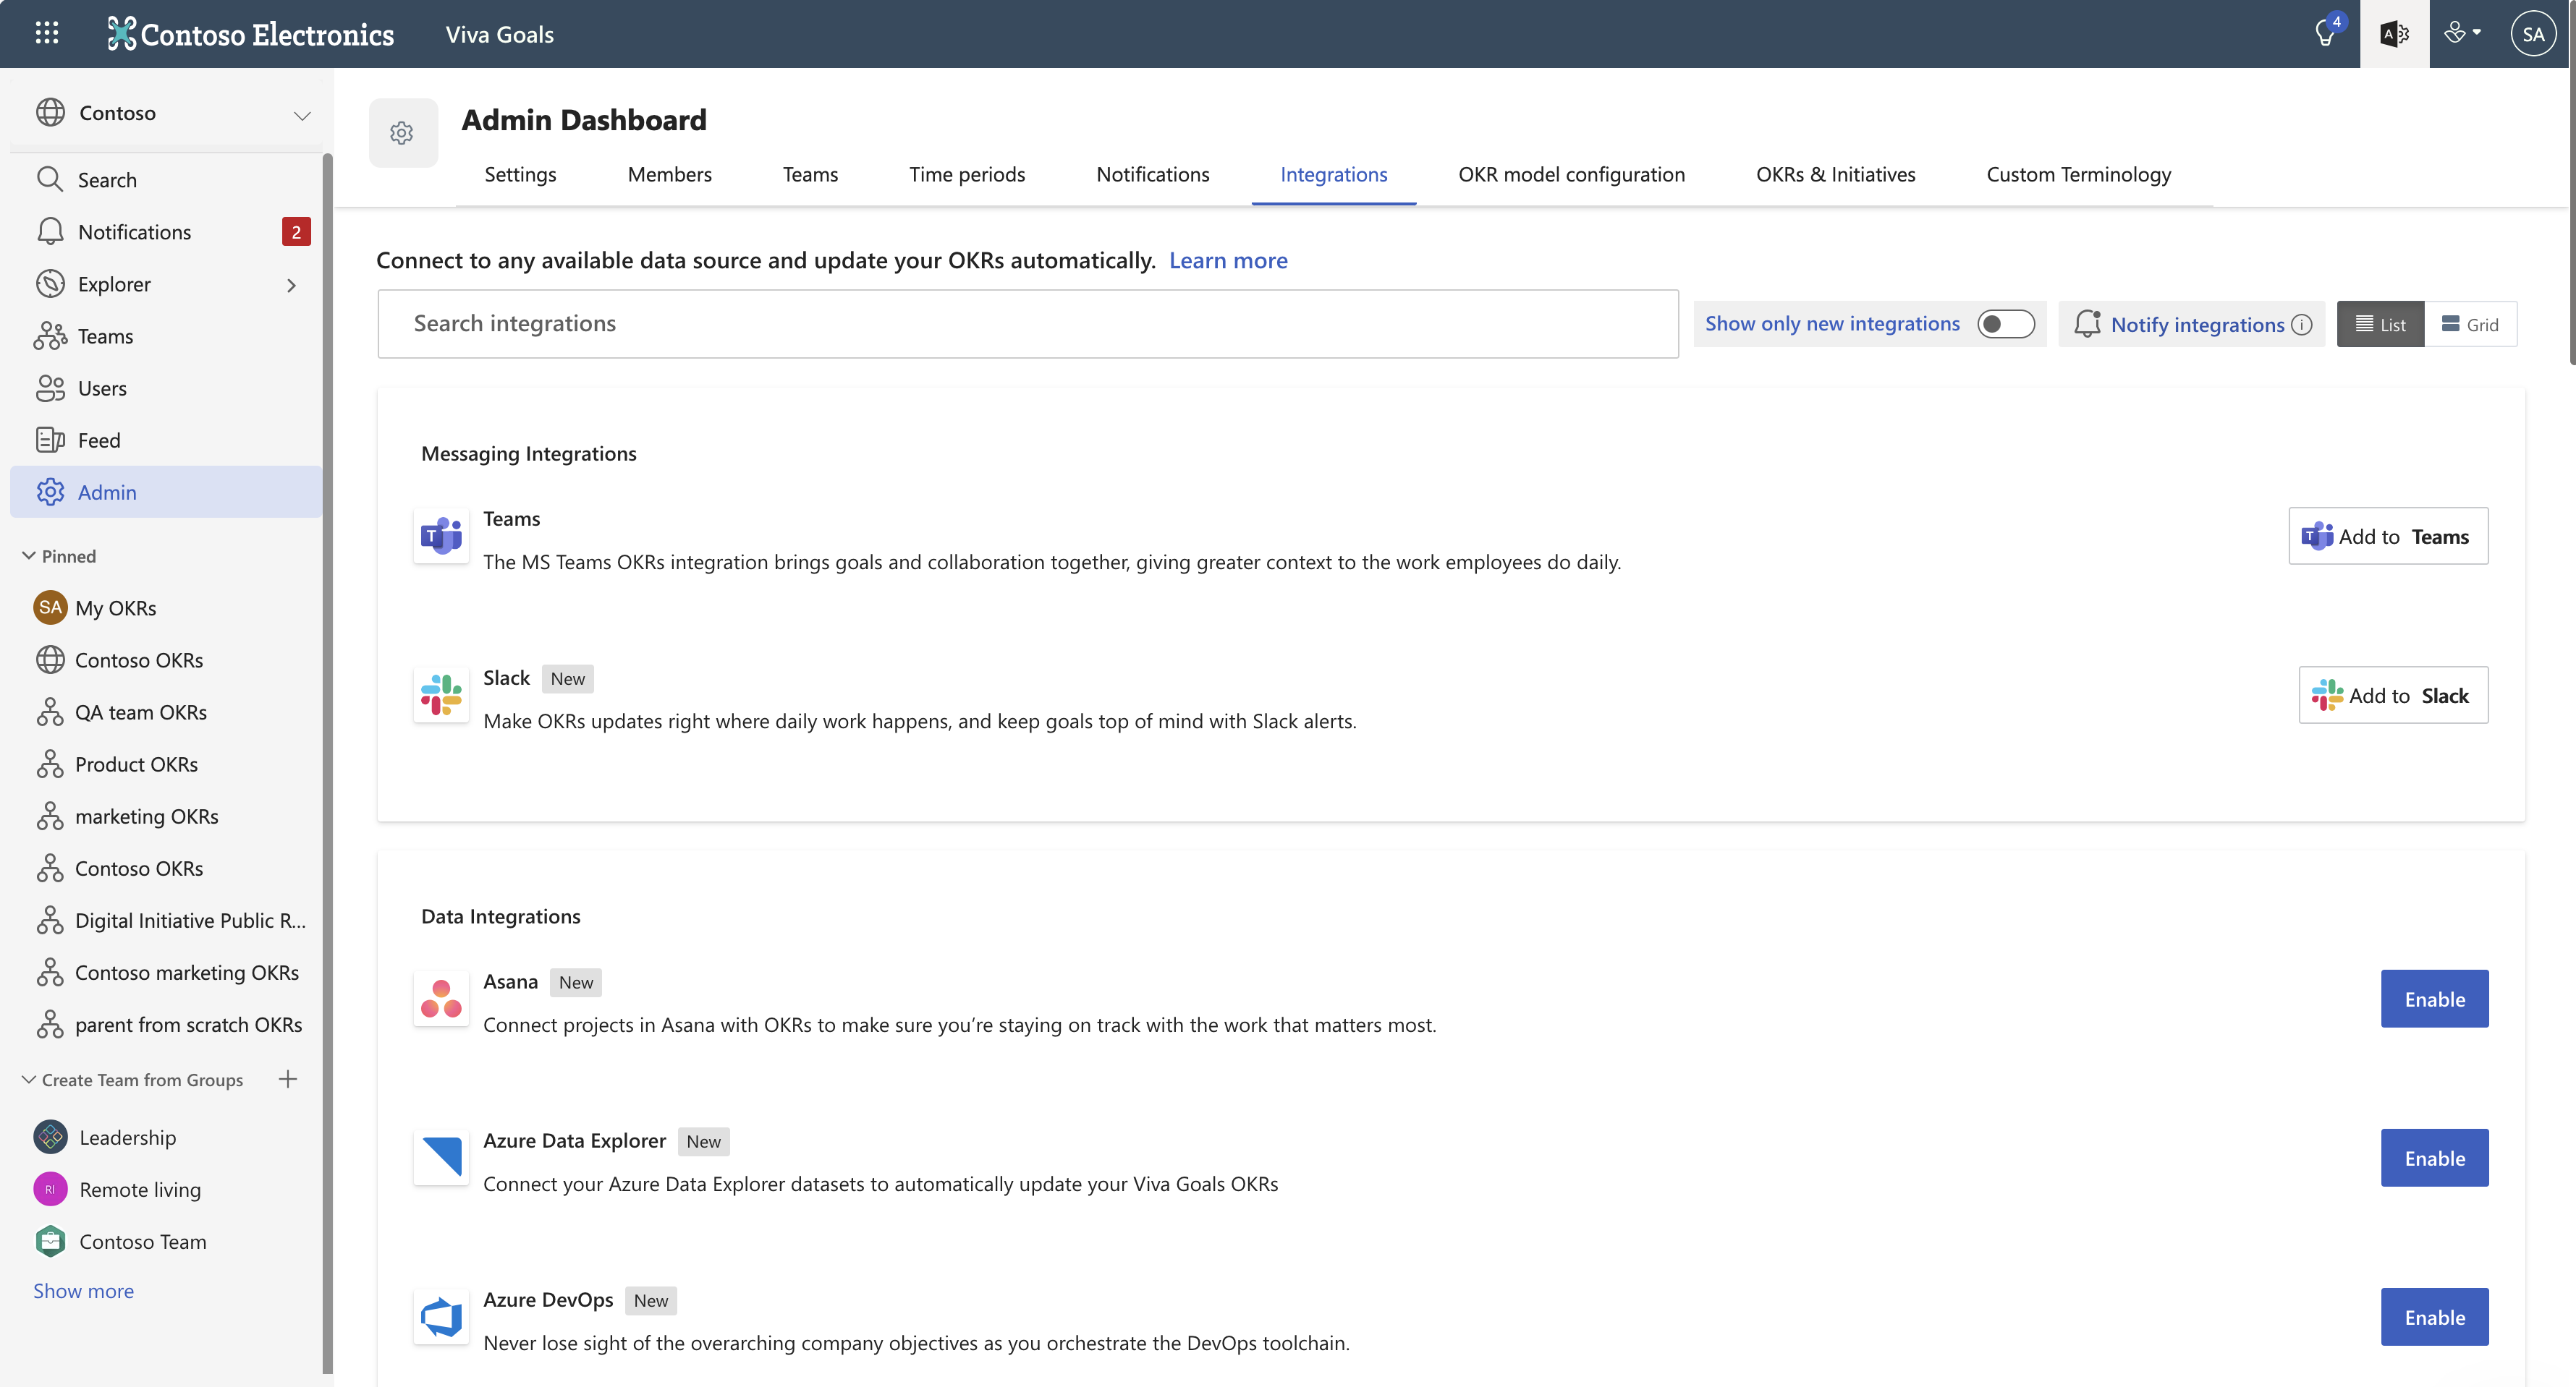Open the Time periods tab
This screenshot has width=2576, height=1387.
(x=967, y=174)
